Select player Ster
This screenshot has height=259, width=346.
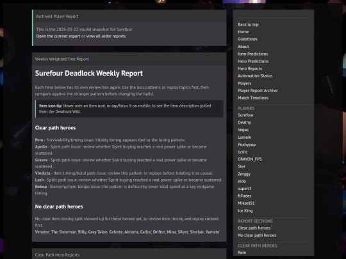click(242, 166)
